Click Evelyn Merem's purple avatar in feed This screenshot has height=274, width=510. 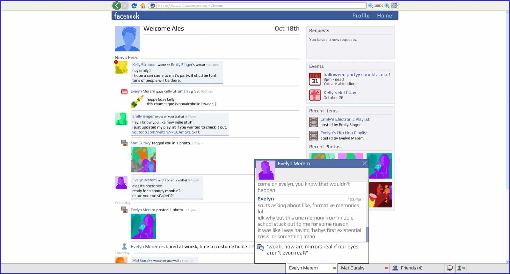pos(121,183)
